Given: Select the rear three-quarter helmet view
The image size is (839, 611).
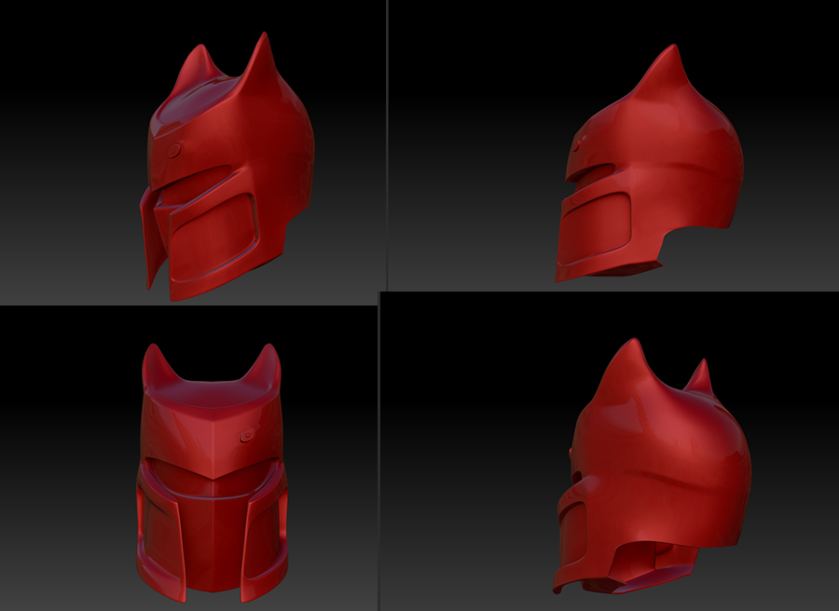Looking at the screenshot, I should point(653,466).
